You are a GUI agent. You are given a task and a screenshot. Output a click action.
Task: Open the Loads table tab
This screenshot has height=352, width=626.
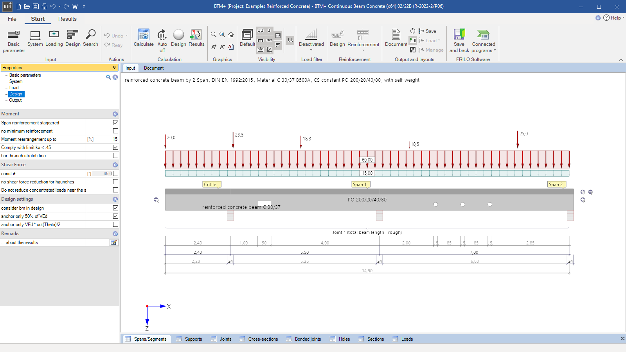click(403, 339)
